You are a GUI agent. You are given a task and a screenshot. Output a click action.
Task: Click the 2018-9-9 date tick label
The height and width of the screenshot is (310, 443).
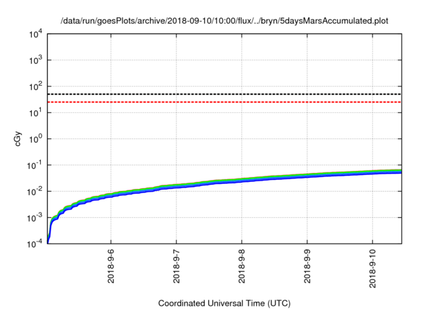click(307, 266)
